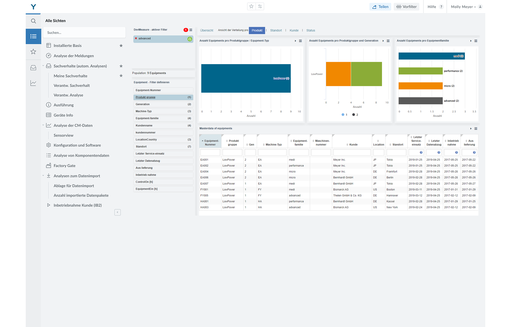The image size is (511, 327).
Task: Collapse the Analyse der CM-Daten tree
Action: [43, 125]
